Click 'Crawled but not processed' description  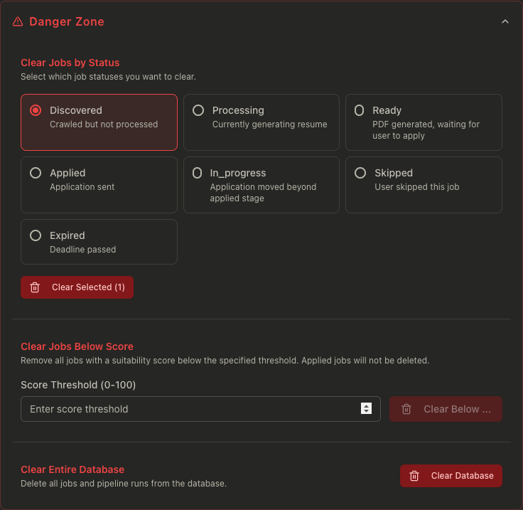click(x=104, y=124)
